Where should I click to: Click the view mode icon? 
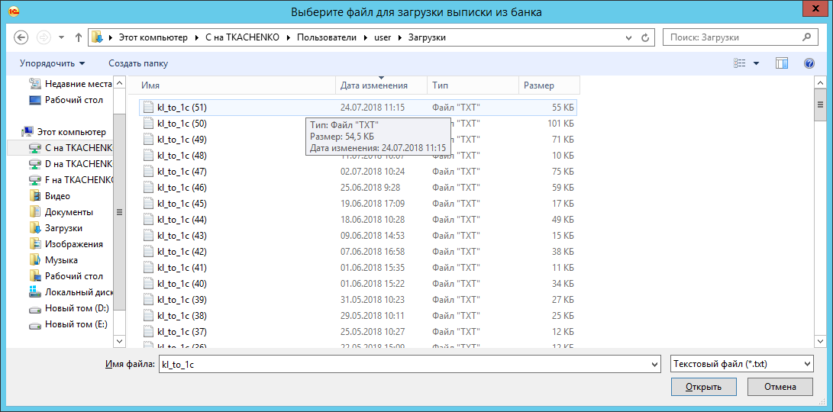click(x=739, y=63)
